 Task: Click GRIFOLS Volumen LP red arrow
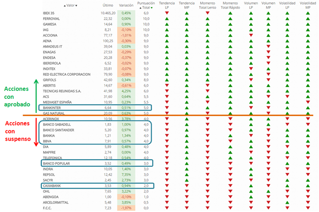click(x=251, y=80)
